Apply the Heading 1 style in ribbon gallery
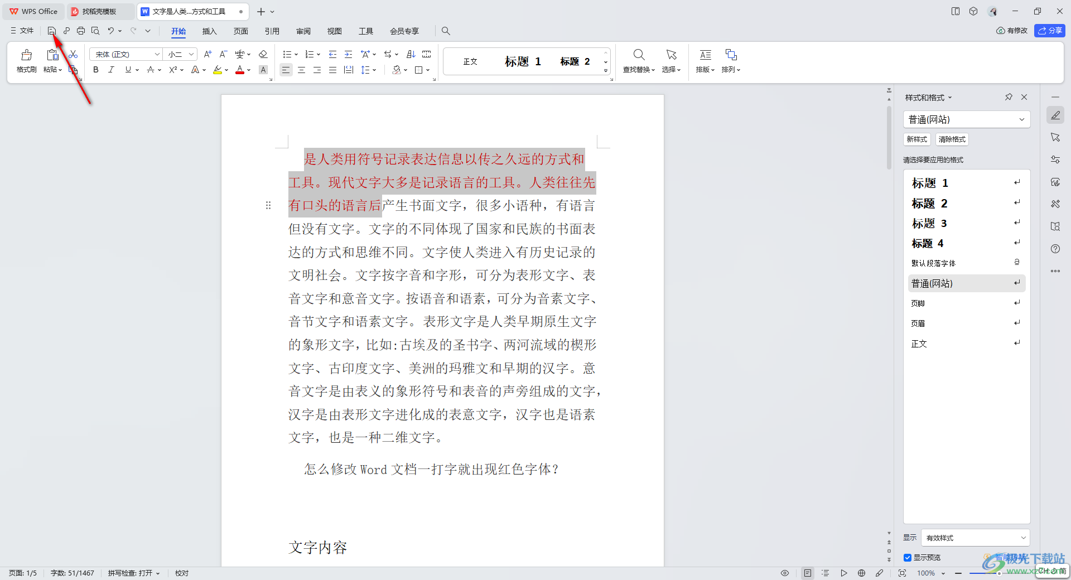This screenshot has width=1071, height=580. 523,61
